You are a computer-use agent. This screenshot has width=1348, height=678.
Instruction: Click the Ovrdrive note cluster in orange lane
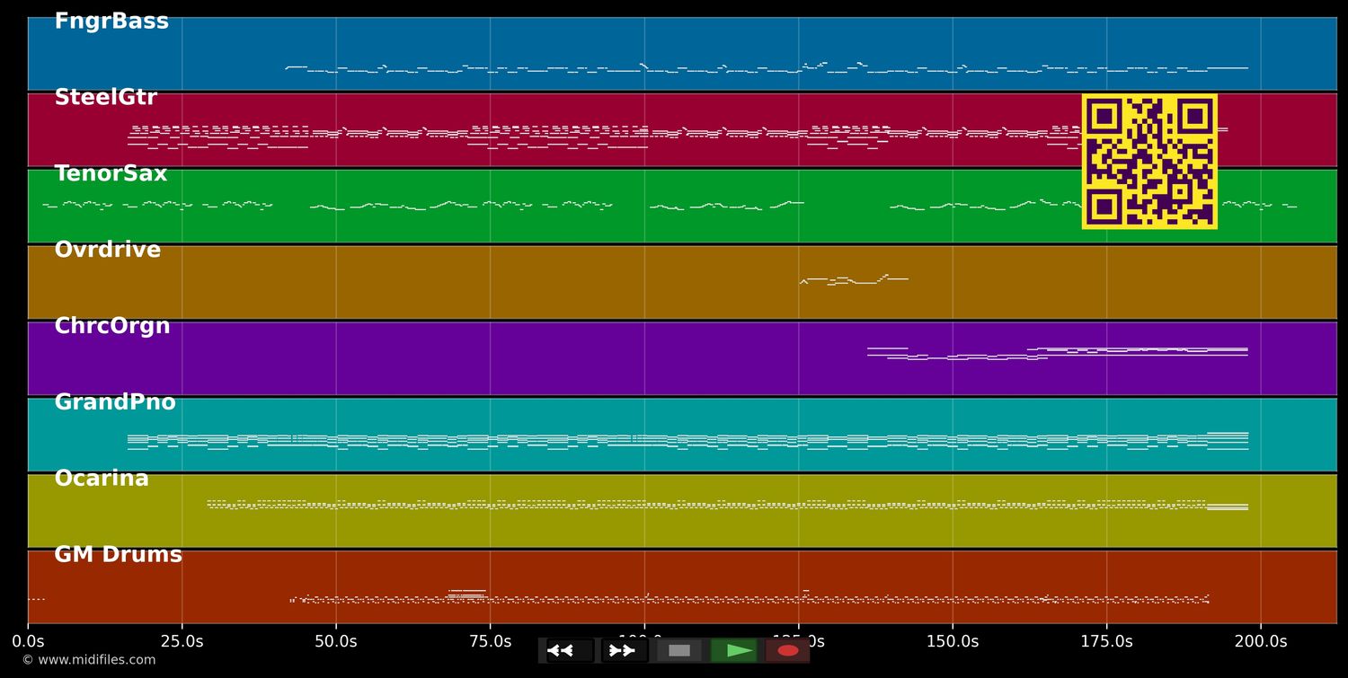point(853,280)
